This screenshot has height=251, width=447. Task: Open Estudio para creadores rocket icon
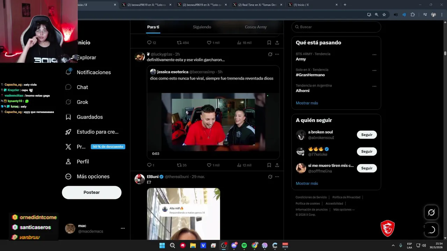[68, 132]
